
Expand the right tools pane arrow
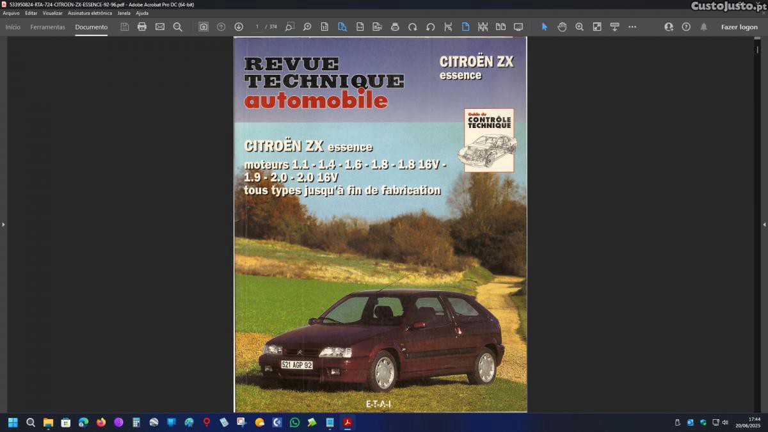(764, 225)
